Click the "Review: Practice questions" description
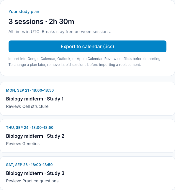This screenshot has height=190, width=175. [32, 181]
